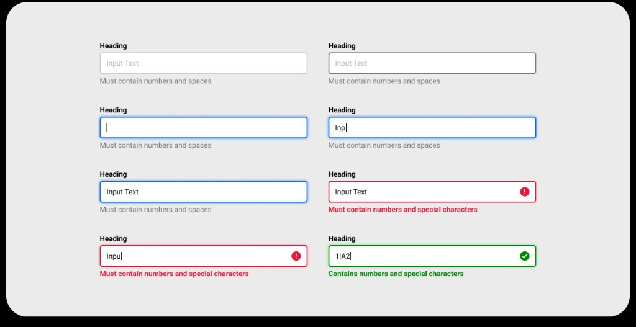Image resolution: width=636 pixels, height=327 pixels.
Task: Click the Heading label above the empty focused field
Action: [x=113, y=110]
